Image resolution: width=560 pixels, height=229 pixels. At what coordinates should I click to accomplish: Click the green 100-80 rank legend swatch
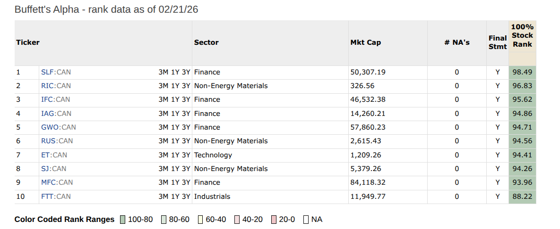tap(123, 220)
